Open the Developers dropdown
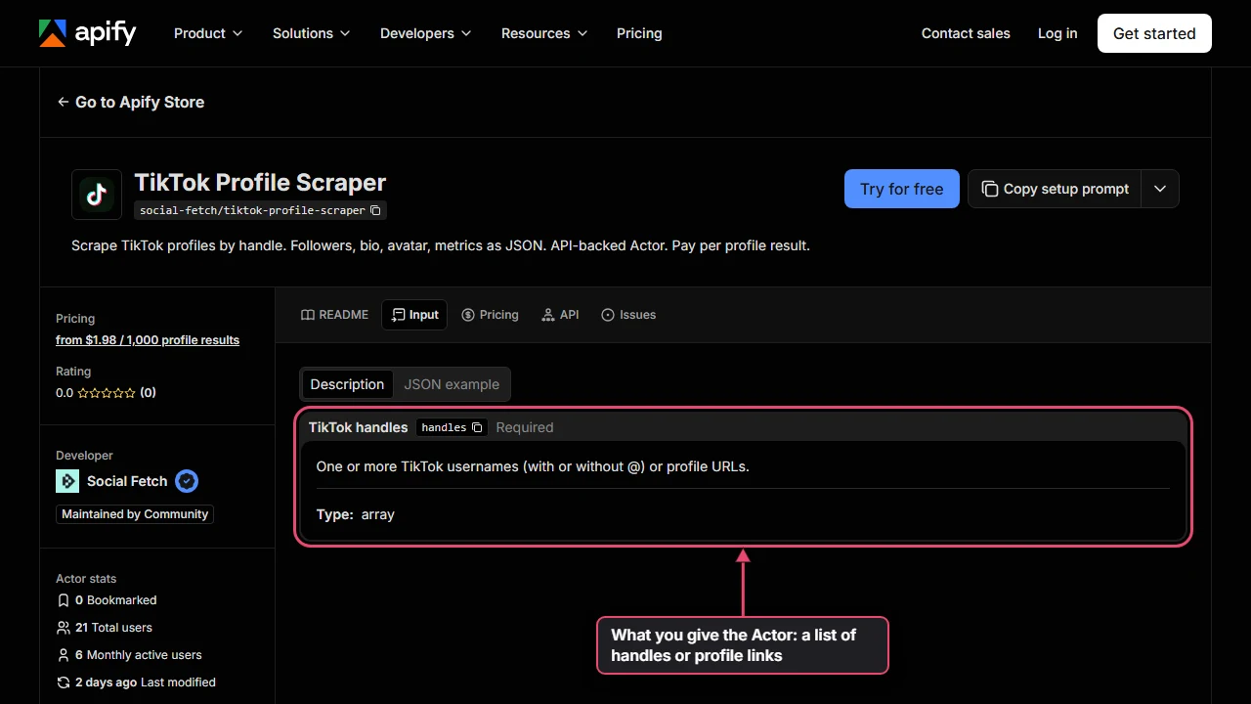The width and height of the screenshot is (1251, 704). pyautogui.click(x=425, y=33)
